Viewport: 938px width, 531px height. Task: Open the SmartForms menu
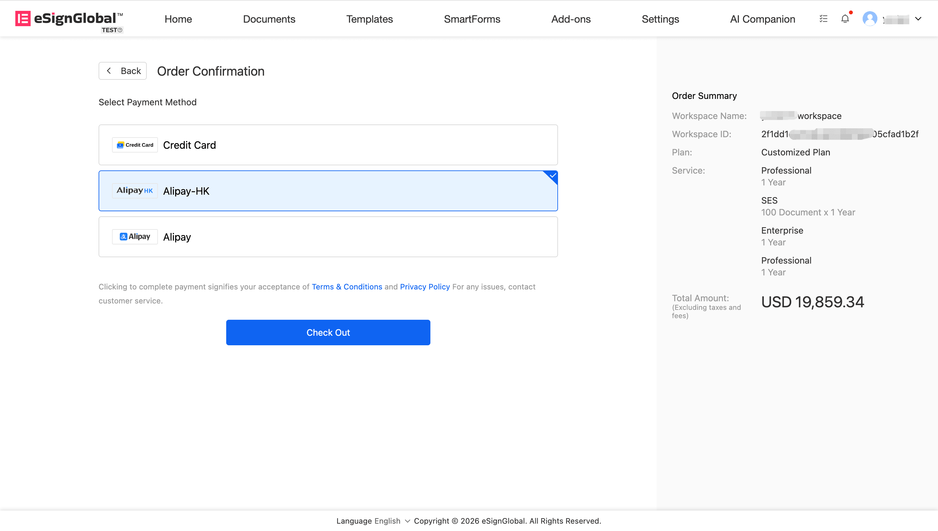[x=472, y=19]
